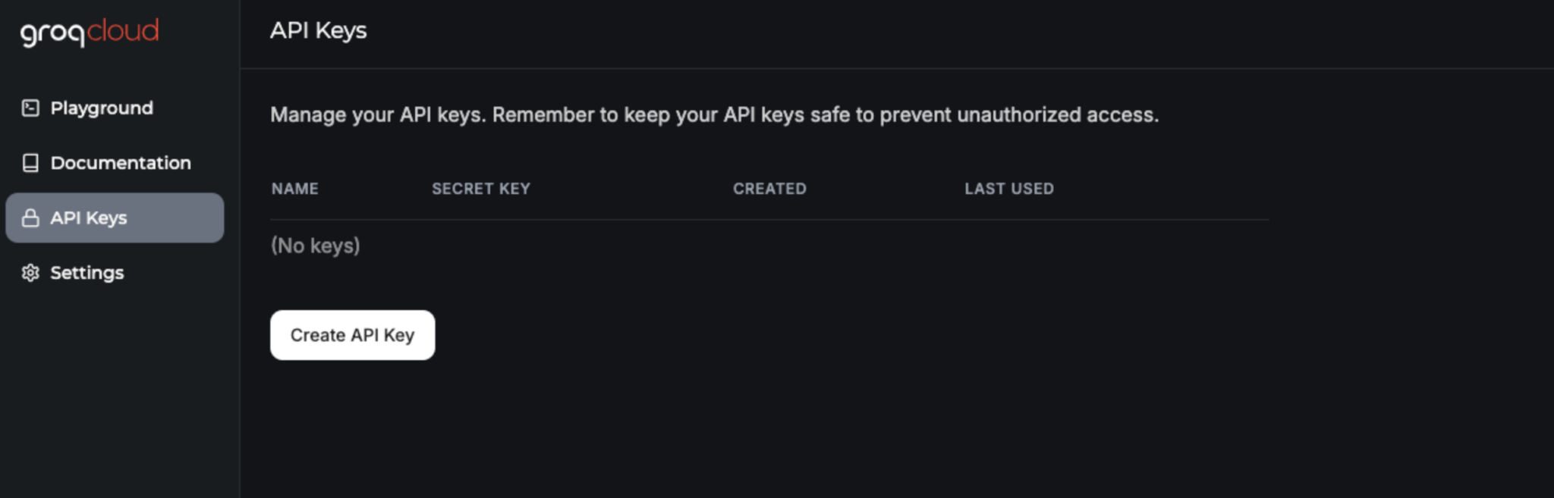
Task: Go to the Documentation sidebar label
Action: [121, 163]
